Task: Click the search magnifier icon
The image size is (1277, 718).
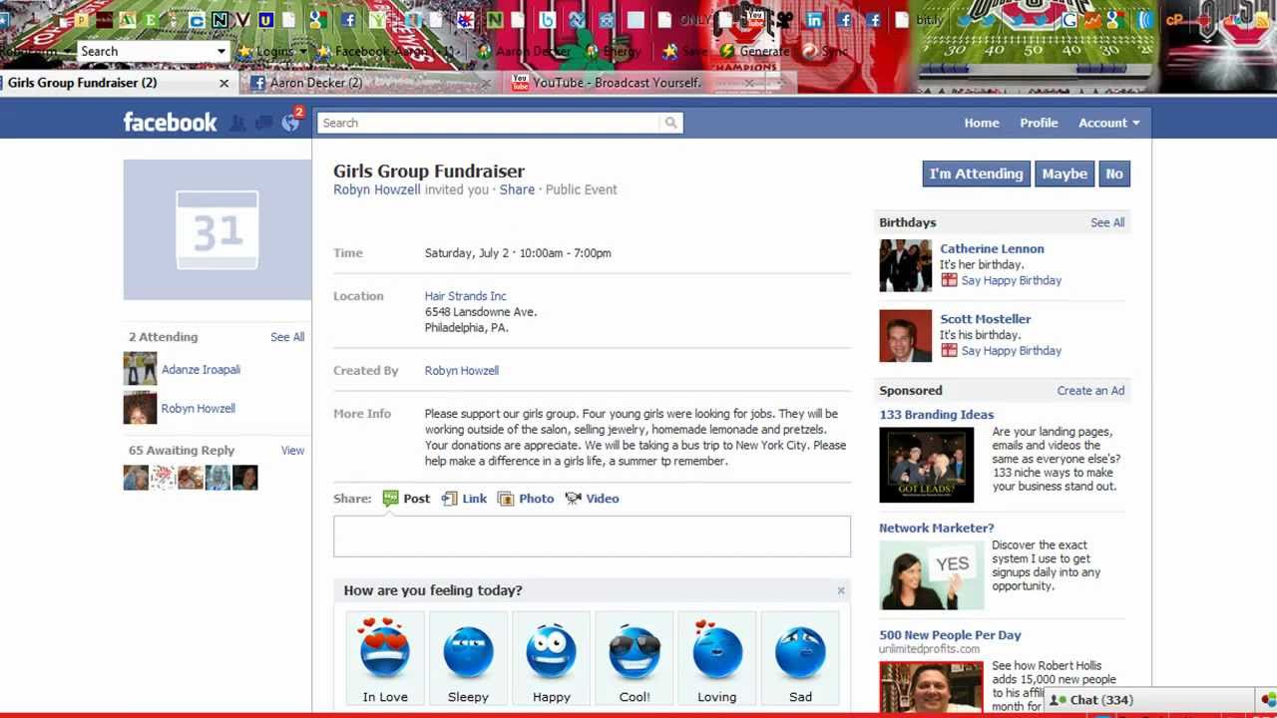Action: (x=670, y=123)
